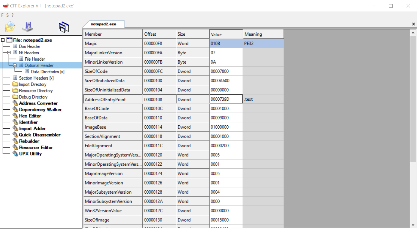Screen dimensions: 417x229
Task: Click the Value column header
Action: [x=226, y=34]
